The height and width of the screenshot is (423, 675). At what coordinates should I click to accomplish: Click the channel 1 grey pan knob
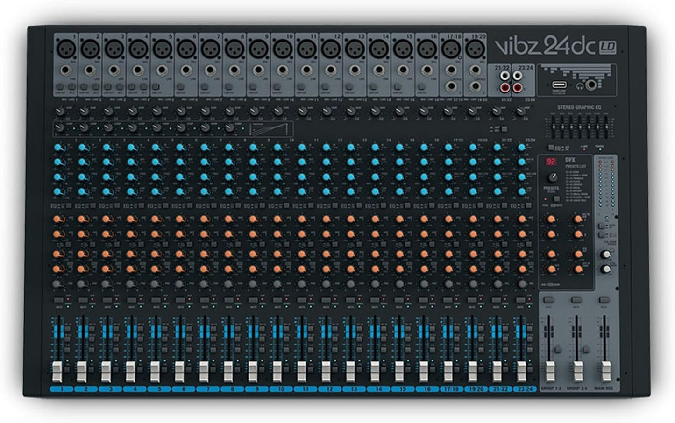[57, 284]
